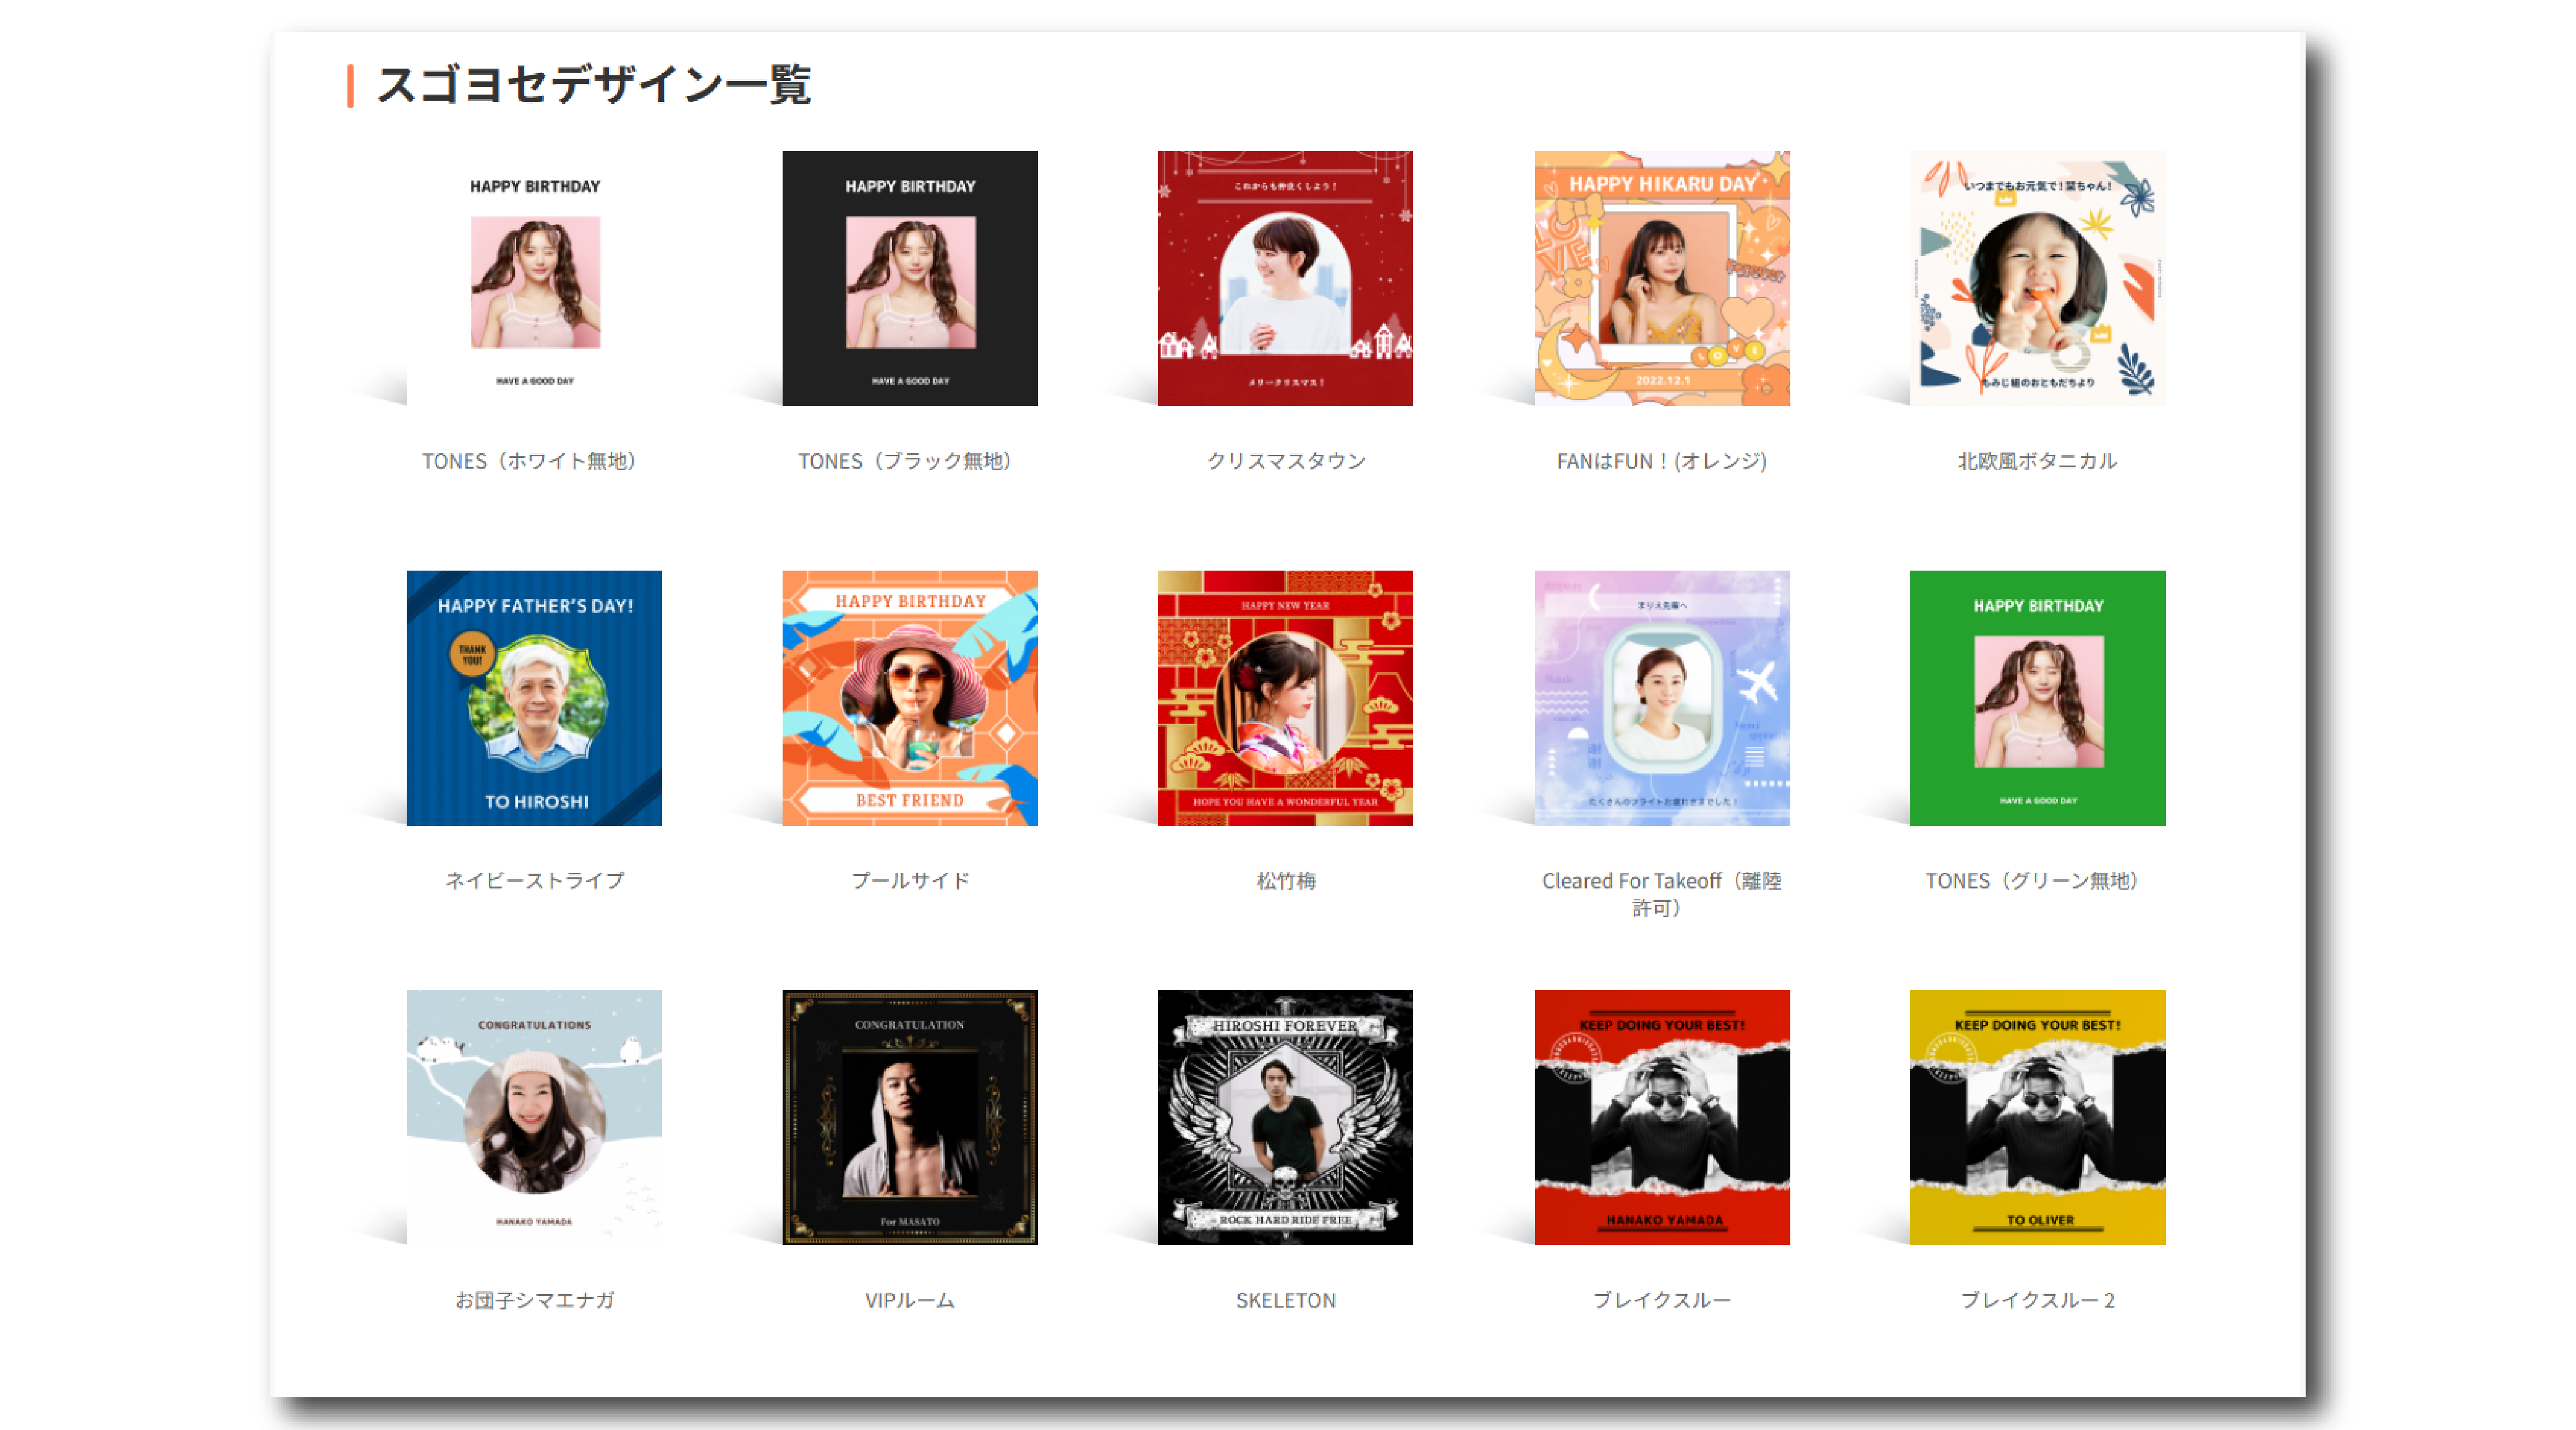The height and width of the screenshot is (1430, 2576).
Task: Click the Cleared For Takeoff airplane window design
Action: point(1661,698)
